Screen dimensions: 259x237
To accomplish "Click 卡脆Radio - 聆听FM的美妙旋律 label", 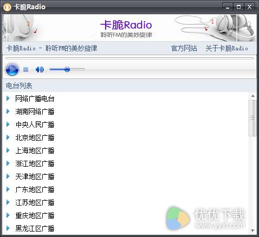I will click(51, 48).
